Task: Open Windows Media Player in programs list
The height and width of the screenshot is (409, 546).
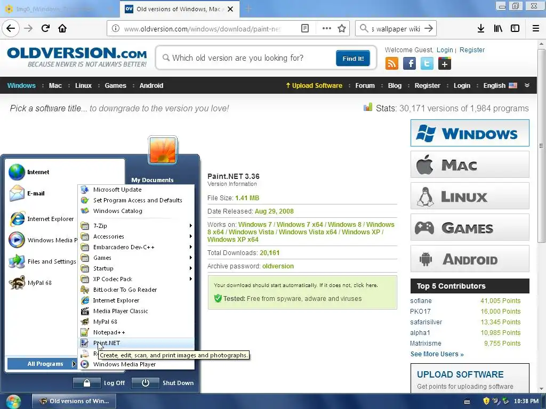Action: click(x=136, y=364)
